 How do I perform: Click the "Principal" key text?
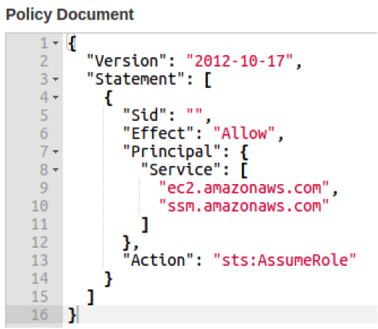(x=172, y=151)
